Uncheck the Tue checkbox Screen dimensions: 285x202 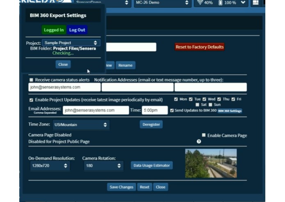191,99
